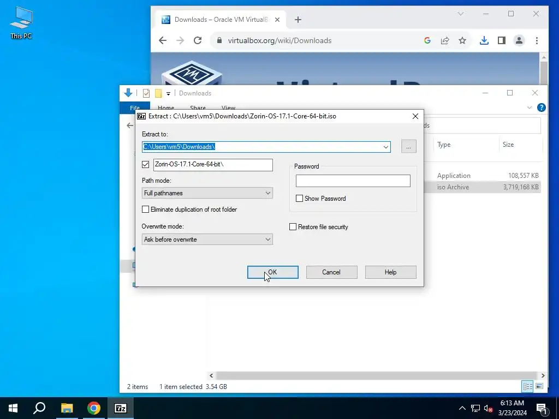Open Chrome tab search chevron

point(461,14)
